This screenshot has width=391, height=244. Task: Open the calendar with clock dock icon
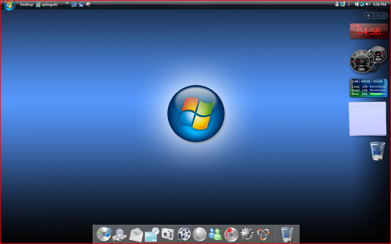pos(152,235)
